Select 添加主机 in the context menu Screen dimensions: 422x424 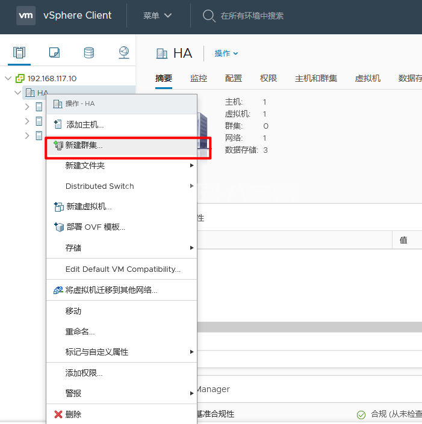(x=85, y=124)
